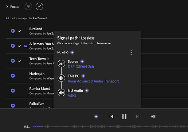188x132 pixels.
Task: Click the quality star beside This PC
Action: [x=83, y=76]
